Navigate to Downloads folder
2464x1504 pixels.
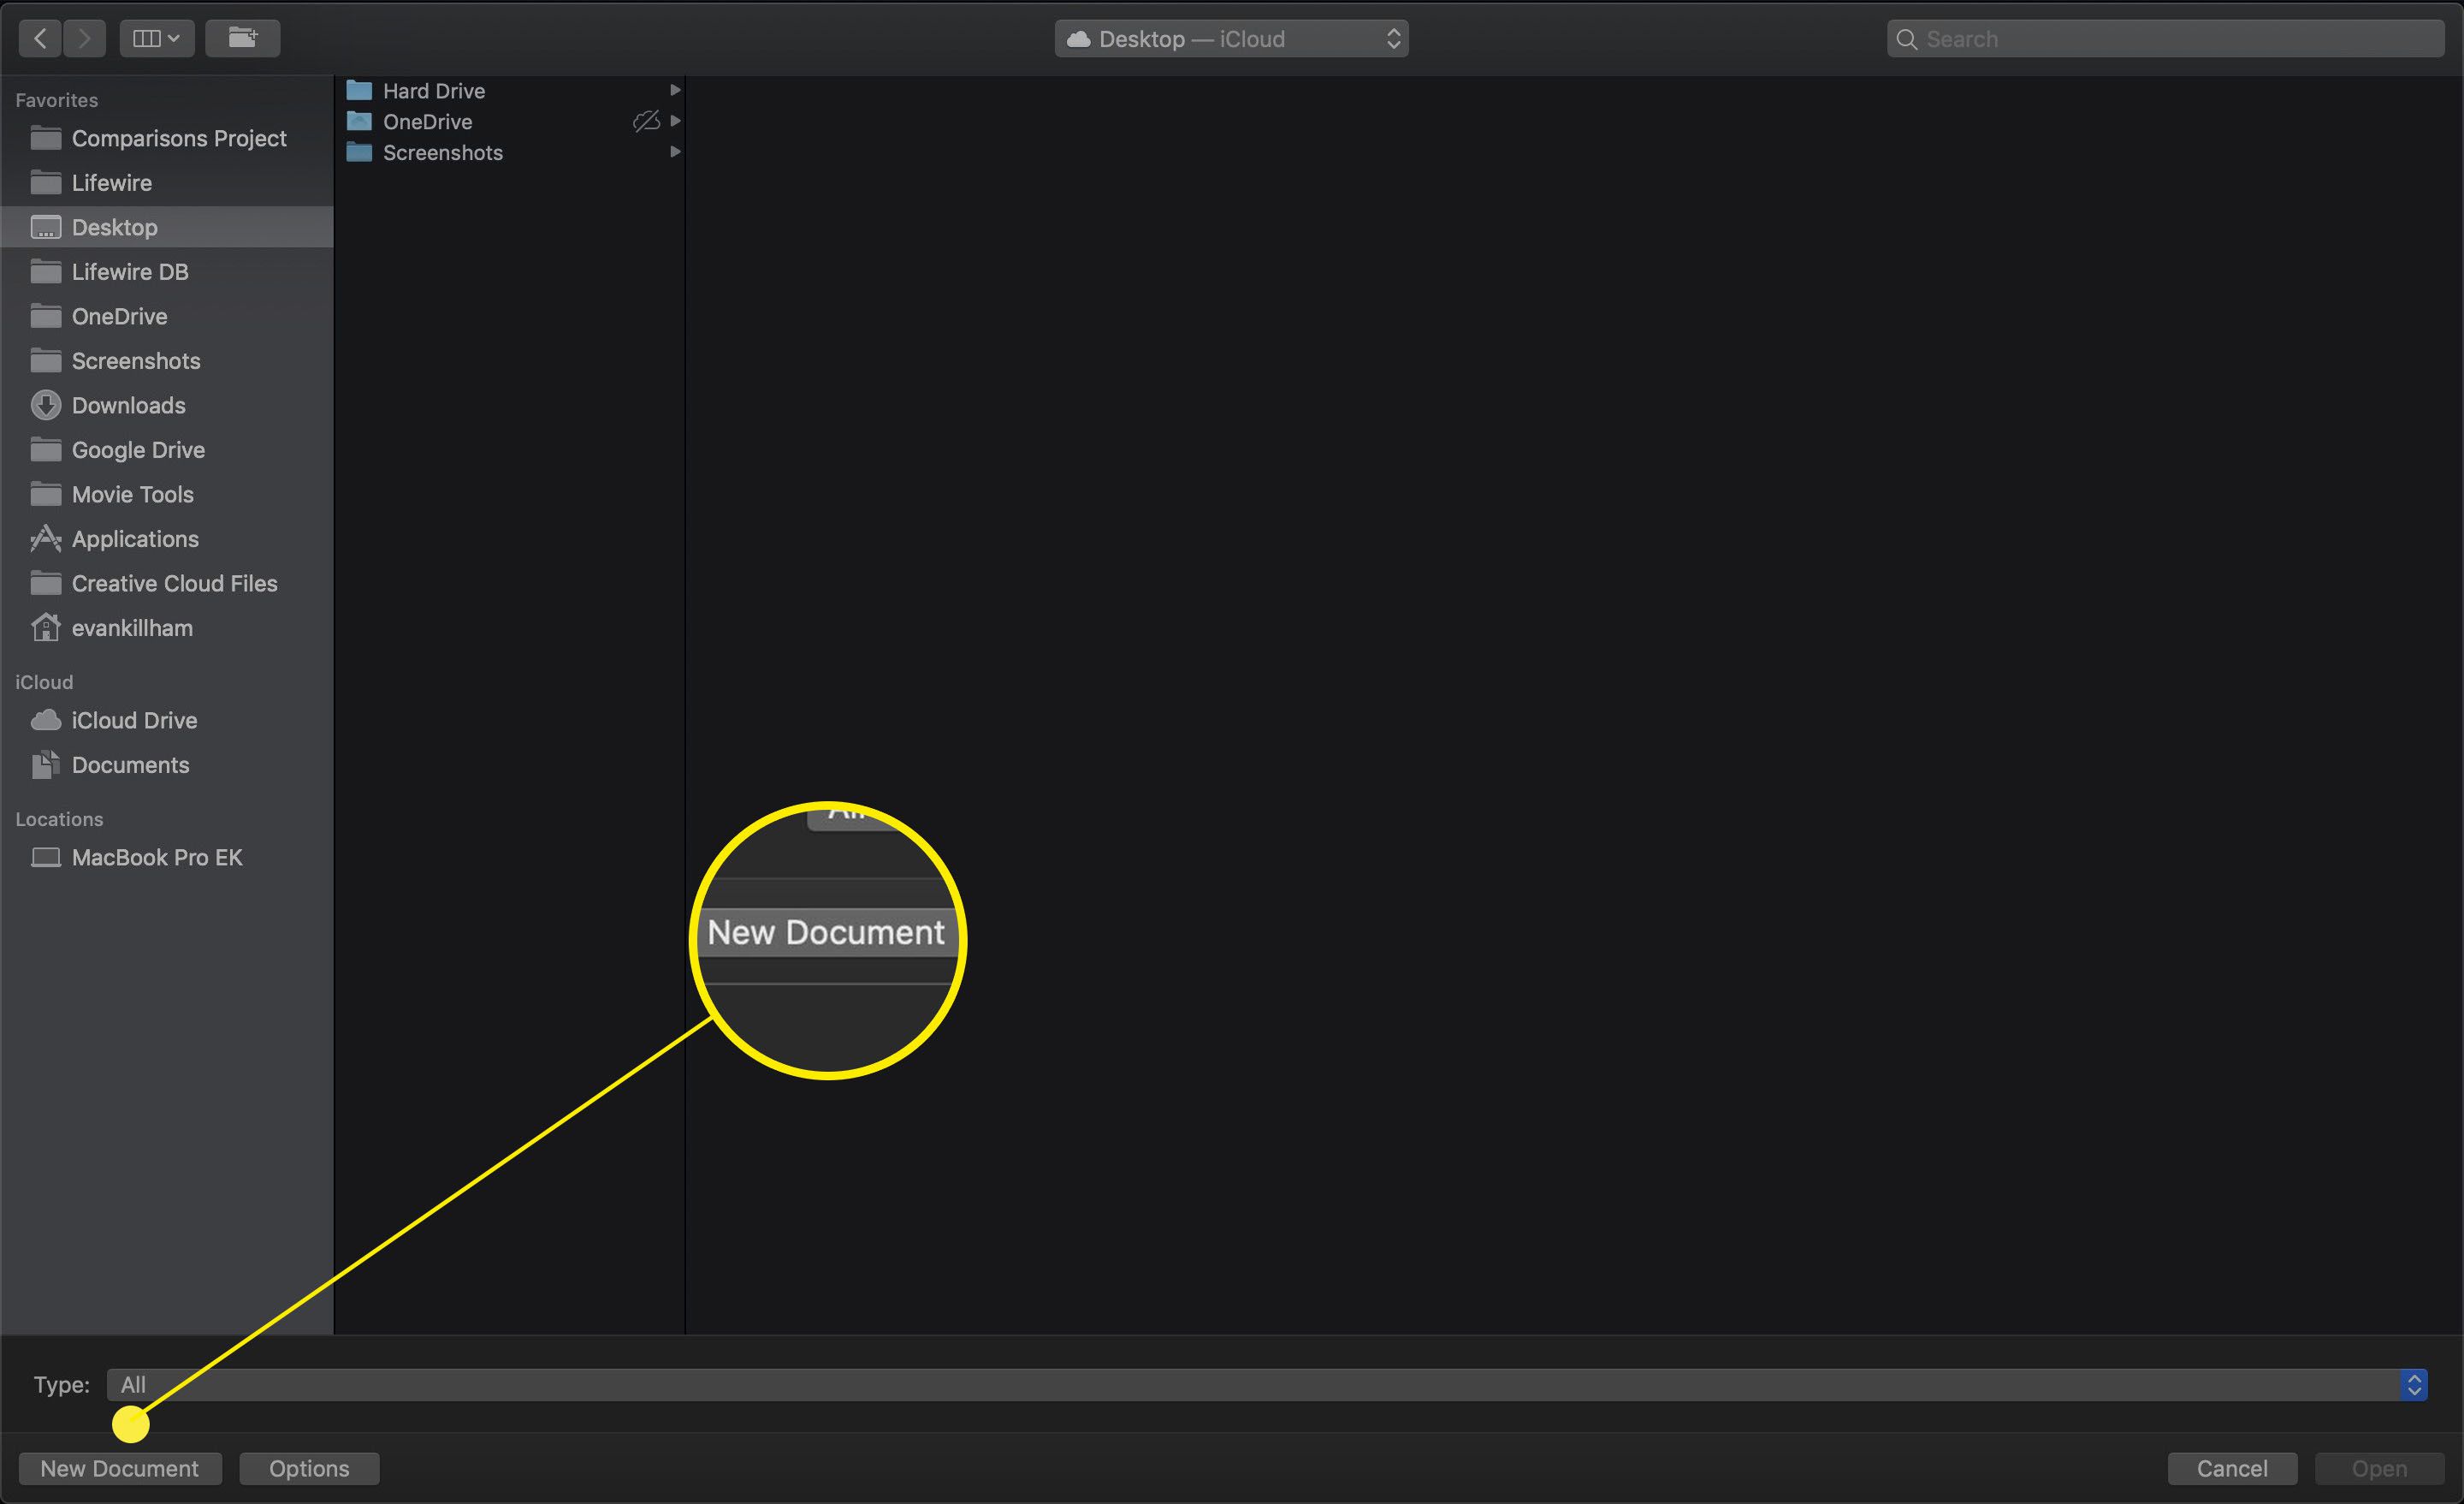click(127, 405)
